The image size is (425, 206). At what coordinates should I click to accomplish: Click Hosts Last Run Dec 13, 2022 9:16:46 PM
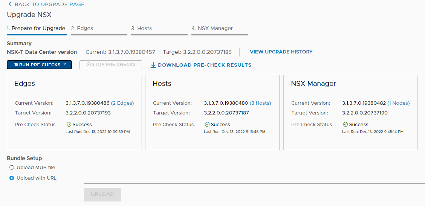point(234,132)
